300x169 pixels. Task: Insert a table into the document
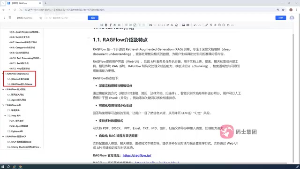click(x=188, y=25)
